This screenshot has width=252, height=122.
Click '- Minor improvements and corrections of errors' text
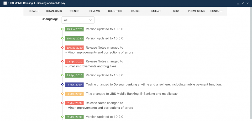(x=99, y=53)
